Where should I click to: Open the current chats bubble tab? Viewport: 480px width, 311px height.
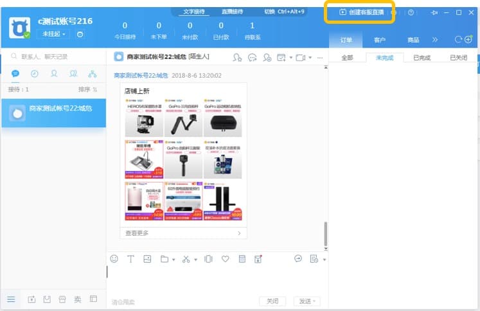click(15, 73)
